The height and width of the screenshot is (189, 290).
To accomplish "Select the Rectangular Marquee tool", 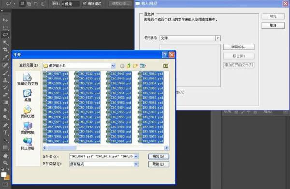I will pos(5,28).
